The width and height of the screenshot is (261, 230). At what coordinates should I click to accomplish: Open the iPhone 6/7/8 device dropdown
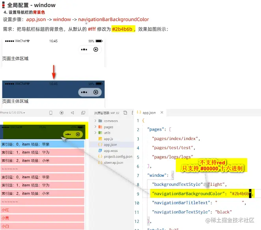click(13, 113)
